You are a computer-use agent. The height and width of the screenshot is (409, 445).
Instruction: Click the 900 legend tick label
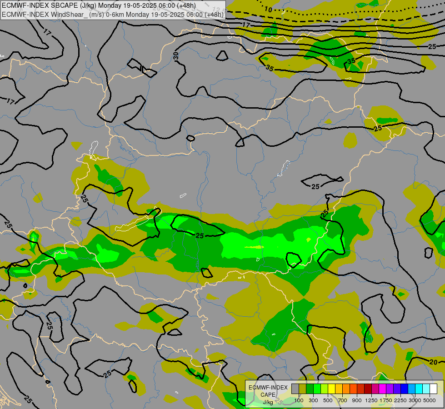(357, 400)
